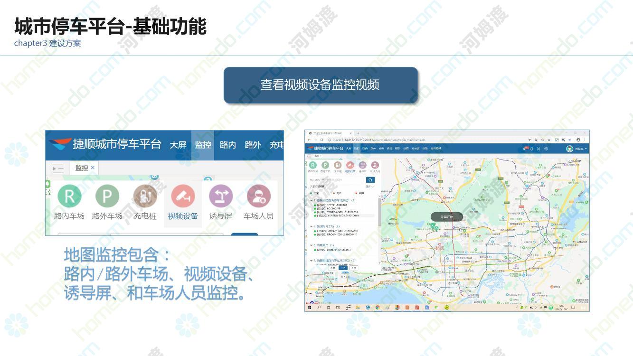Click 路外车场 P icon in enlarged left screenshot

pyautogui.click(x=107, y=196)
